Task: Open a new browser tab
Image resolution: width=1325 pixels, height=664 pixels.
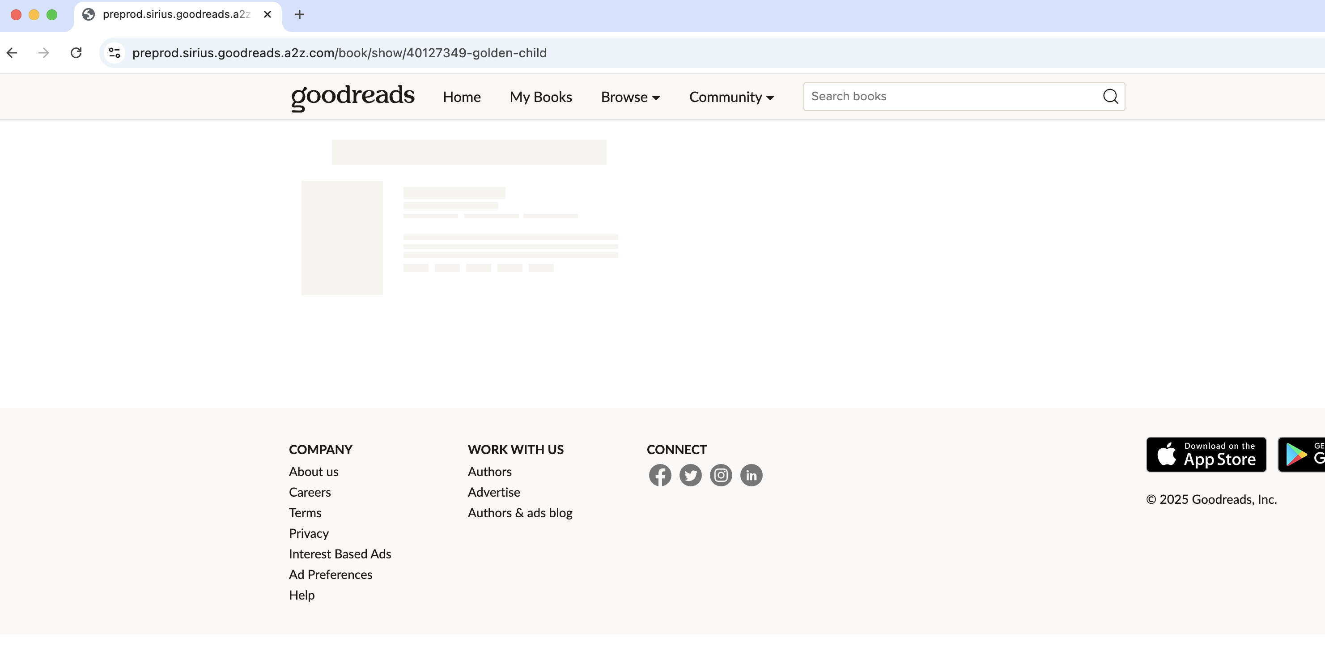Action: point(299,14)
